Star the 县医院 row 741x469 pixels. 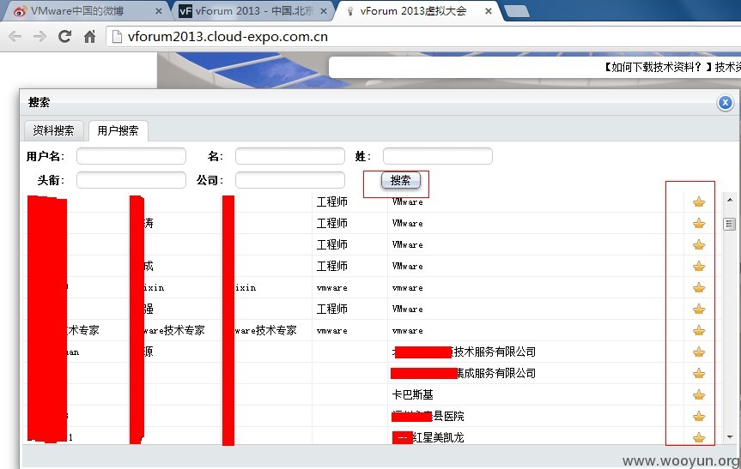(699, 417)
